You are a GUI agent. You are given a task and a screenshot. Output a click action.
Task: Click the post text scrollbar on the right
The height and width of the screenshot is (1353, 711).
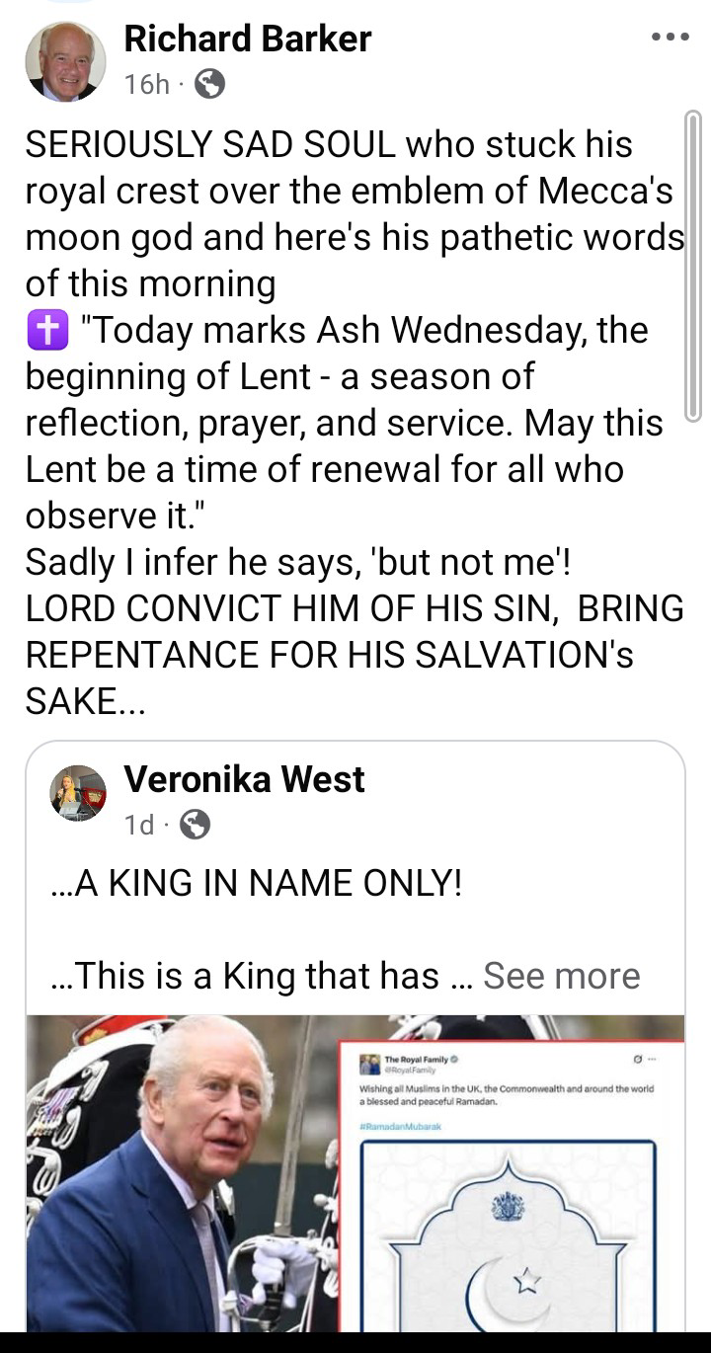(x=693, y=267)
